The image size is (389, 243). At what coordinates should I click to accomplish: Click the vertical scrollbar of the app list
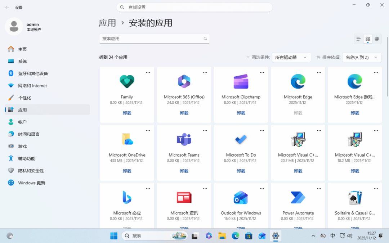pos(388,67)
